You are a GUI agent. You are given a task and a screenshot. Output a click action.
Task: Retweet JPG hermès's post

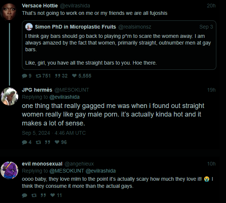pyautogui.click(x=38, y=142)
